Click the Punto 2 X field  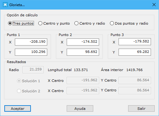pos(83,42)
